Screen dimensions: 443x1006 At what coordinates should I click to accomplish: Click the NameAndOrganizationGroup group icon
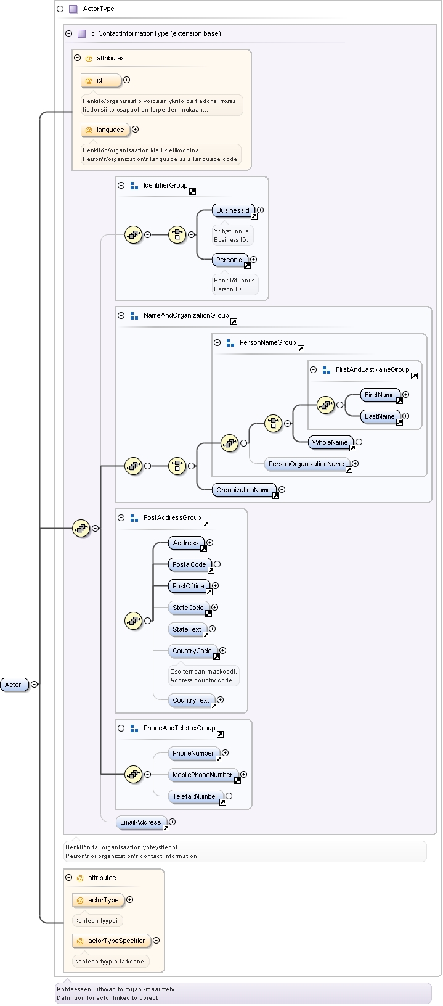134,315
